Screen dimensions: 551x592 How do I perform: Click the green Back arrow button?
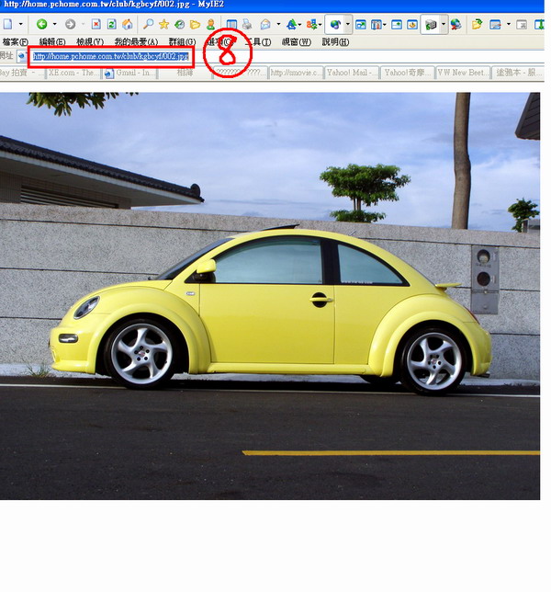tap(41, 25)
